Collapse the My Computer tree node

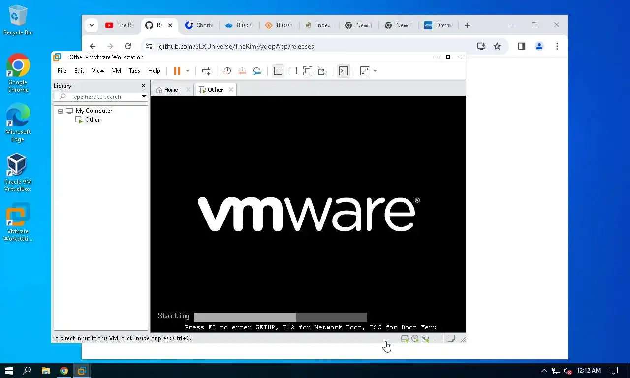pos(60,111)
